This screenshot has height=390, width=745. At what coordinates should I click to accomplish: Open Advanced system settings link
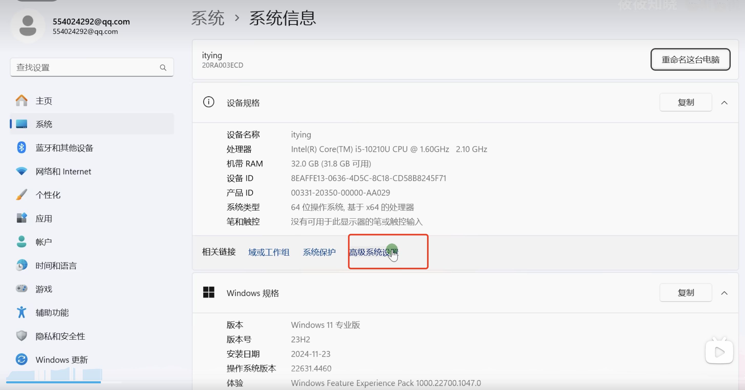pos(373,252)
